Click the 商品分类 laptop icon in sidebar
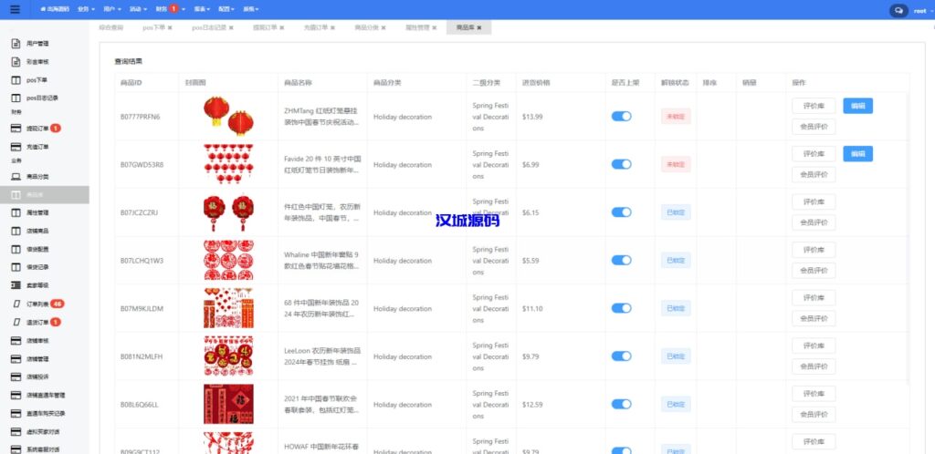The height and width of the screenshot is (454, 935). (x=16, y=177)
